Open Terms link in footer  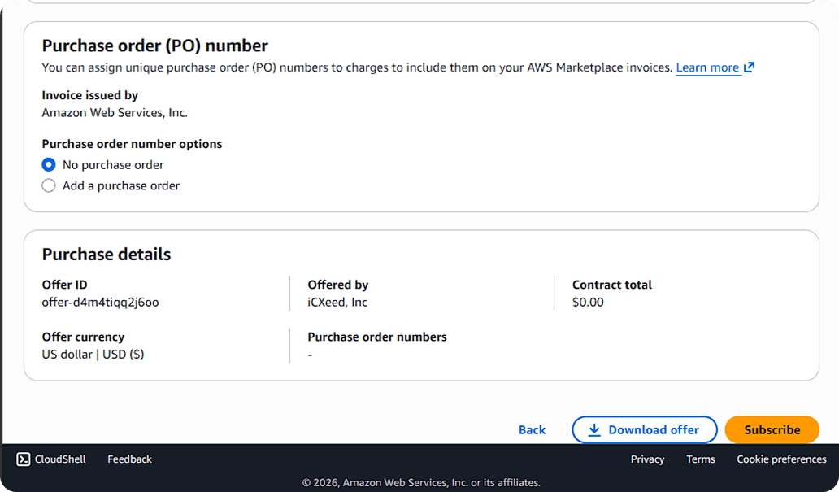(x=701, y=459)
